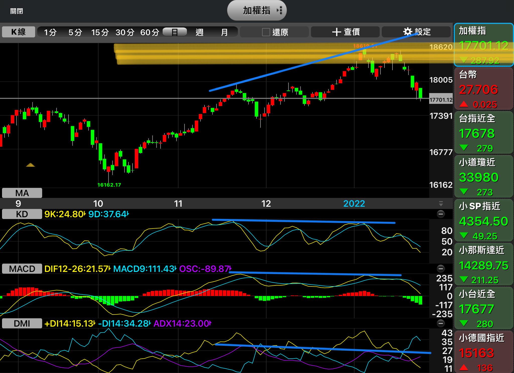Image resolution: width=514 pixels, height=373 pixels.
Task: Collapse the KD indicator panel minus icon
Action: tap(441, 214)
